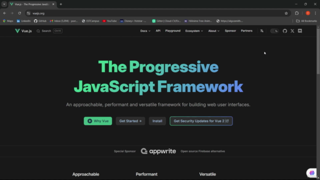Click the vertical page scrollbar thumb
The image size is (320, 180).
pyautogui.click(x=318, y=51)
